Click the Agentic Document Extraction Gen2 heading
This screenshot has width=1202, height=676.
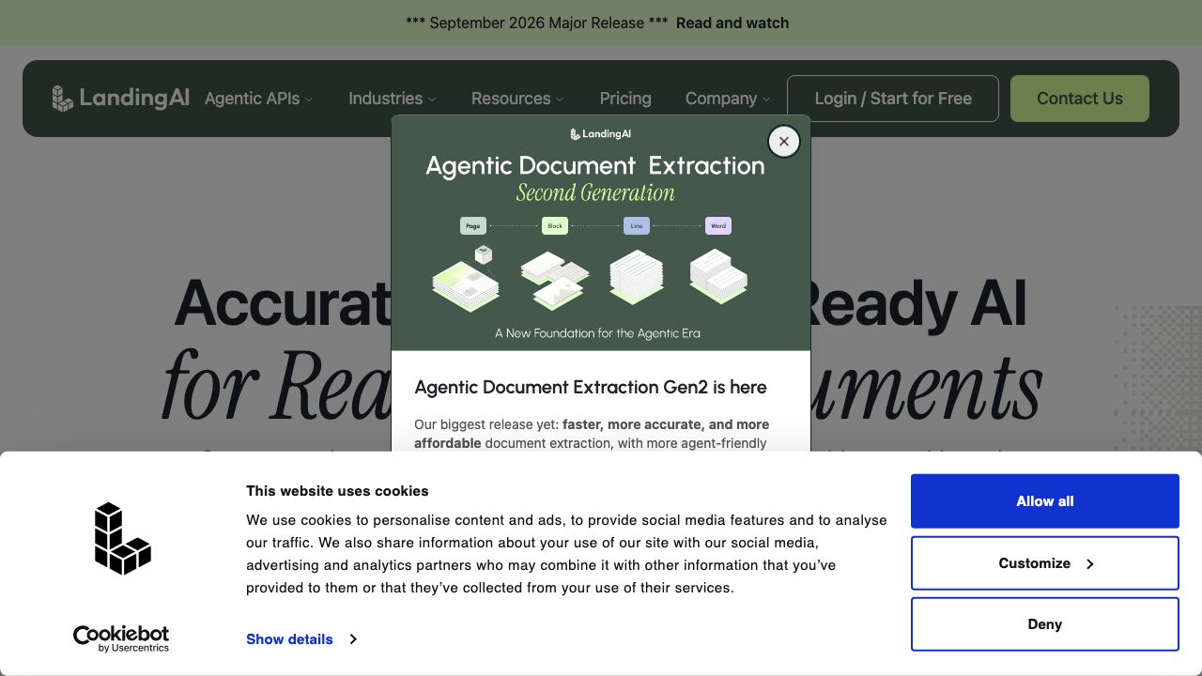point(591,387)
